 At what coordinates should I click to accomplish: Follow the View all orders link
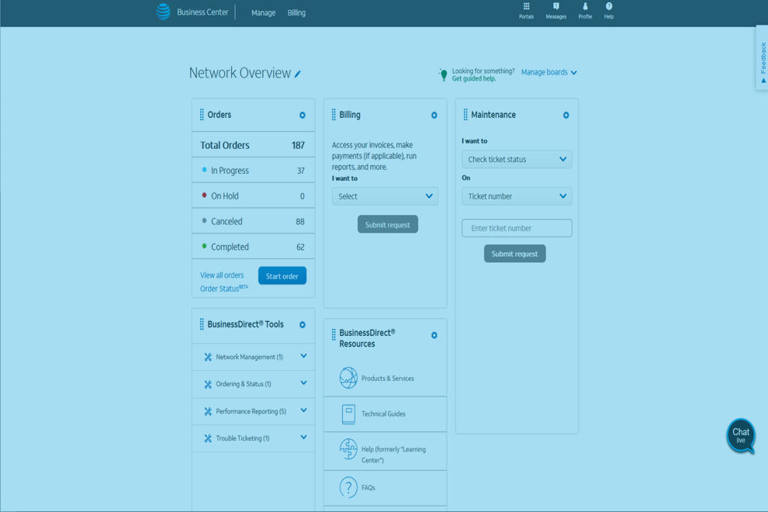pos(222,275)
